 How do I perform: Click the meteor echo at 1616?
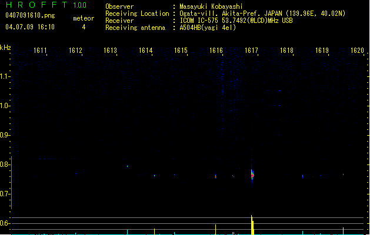216,176
